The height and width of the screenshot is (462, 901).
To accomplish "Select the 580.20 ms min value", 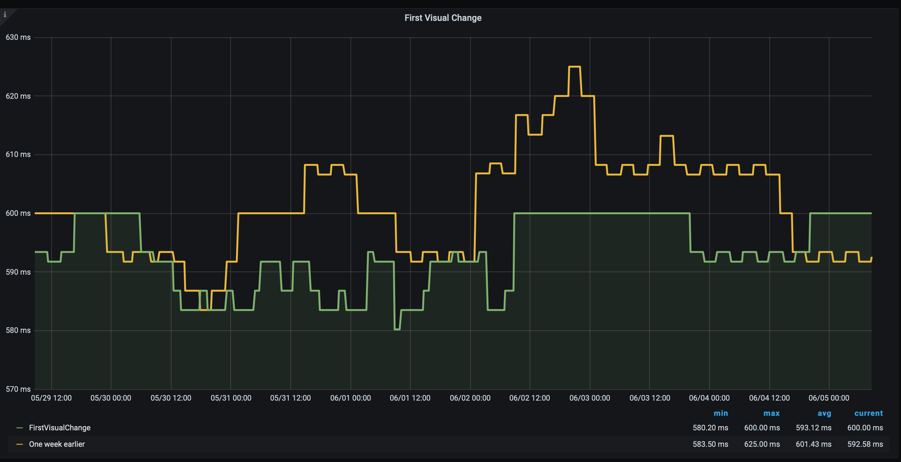I will click(x=710, y=428).
